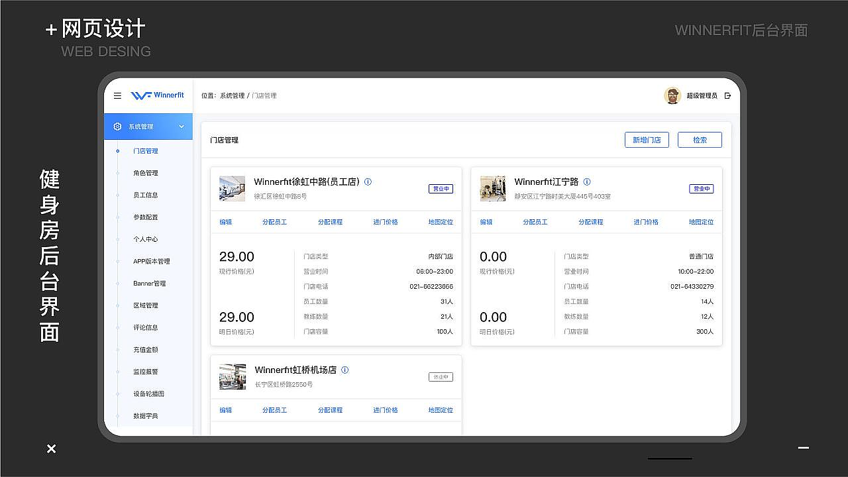Click 编辑 for Winnerfit江宁路

coord(486,222)
